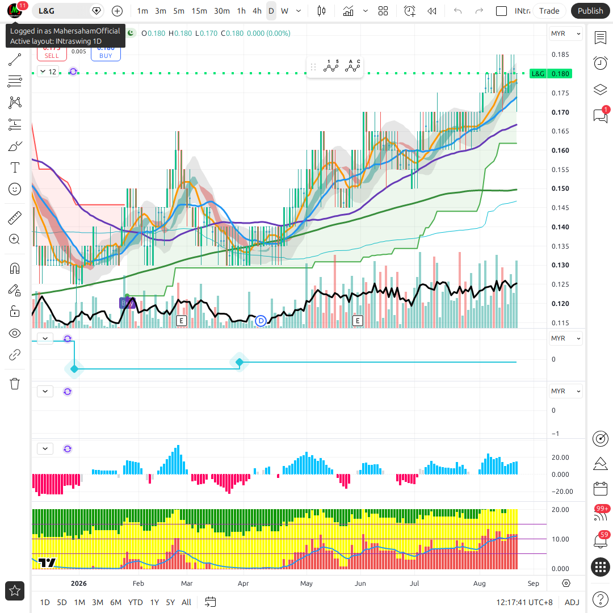Open the go to date calendar icon
Viewport: 613px width, 613px height.
point(211,602)
